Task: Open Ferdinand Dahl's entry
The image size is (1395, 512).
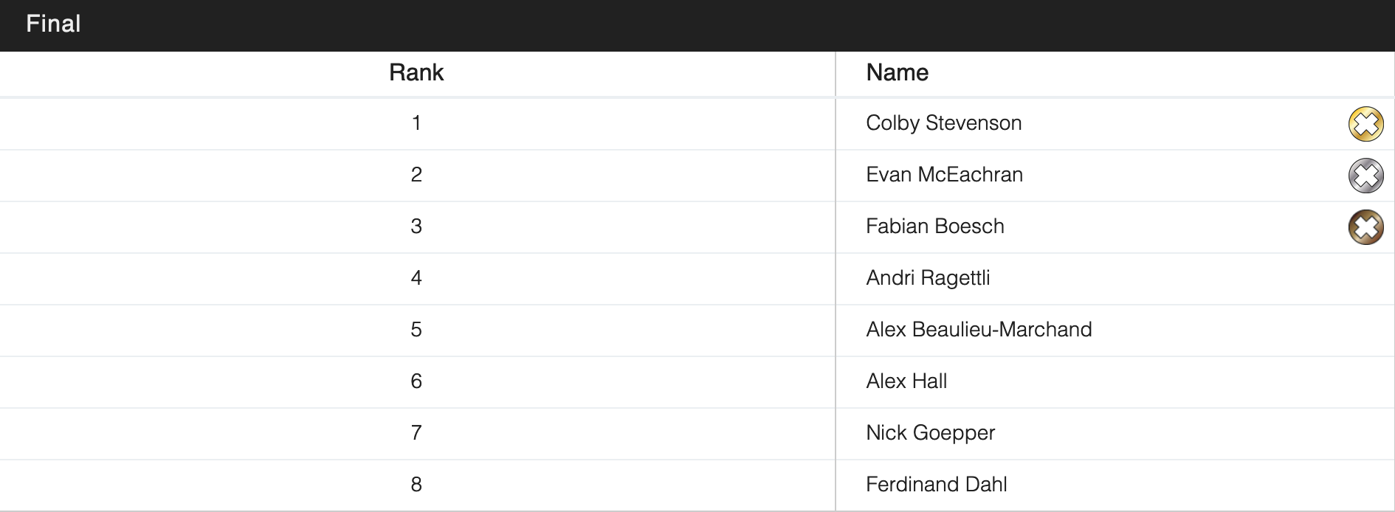Action: [x=936, y=485]
